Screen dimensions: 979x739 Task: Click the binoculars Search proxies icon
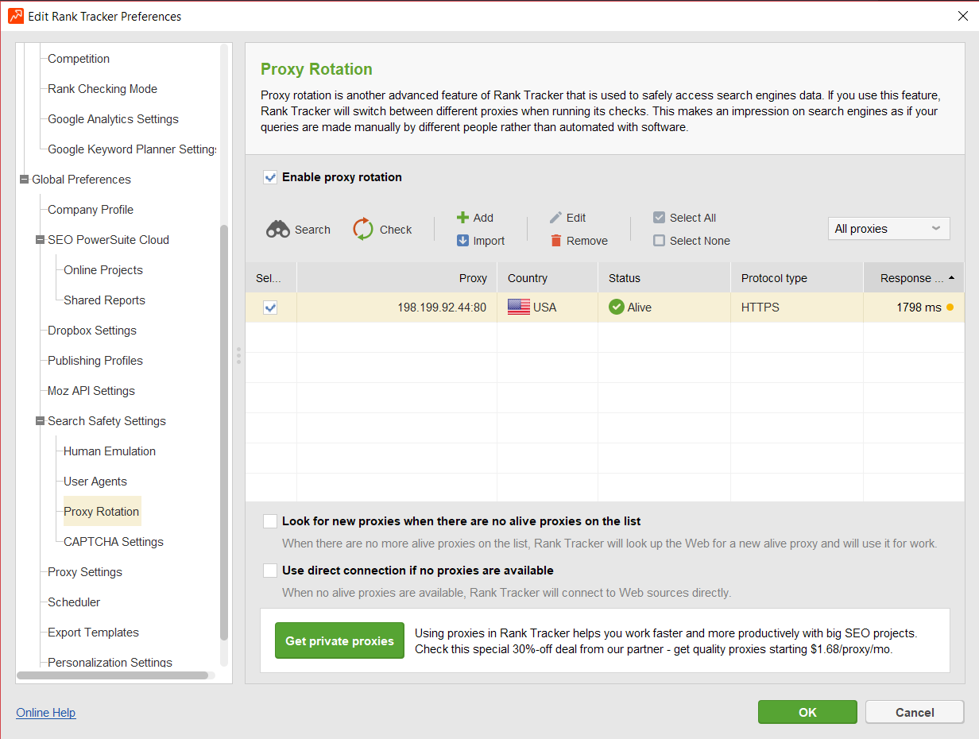278,230
